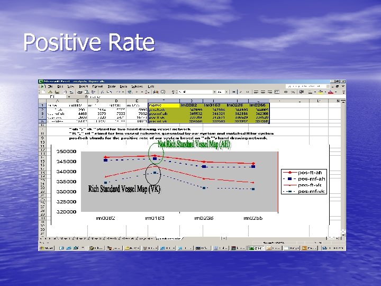The width and height of the screenshot is (381, 286).
Task: Open the Borders style dropdown arrow
Action: 315,92
